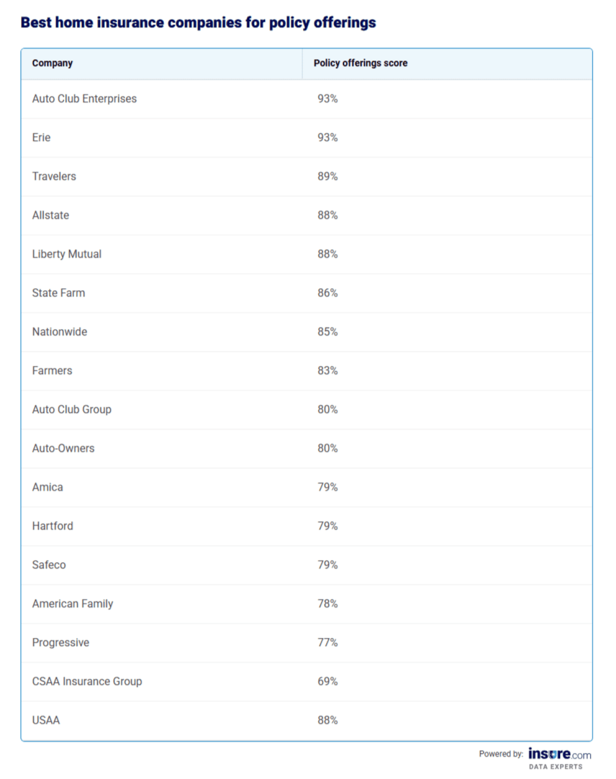The height and width of the screenshot is (779, 616).
Task: Click American Family entry
Action: (72, 604)
